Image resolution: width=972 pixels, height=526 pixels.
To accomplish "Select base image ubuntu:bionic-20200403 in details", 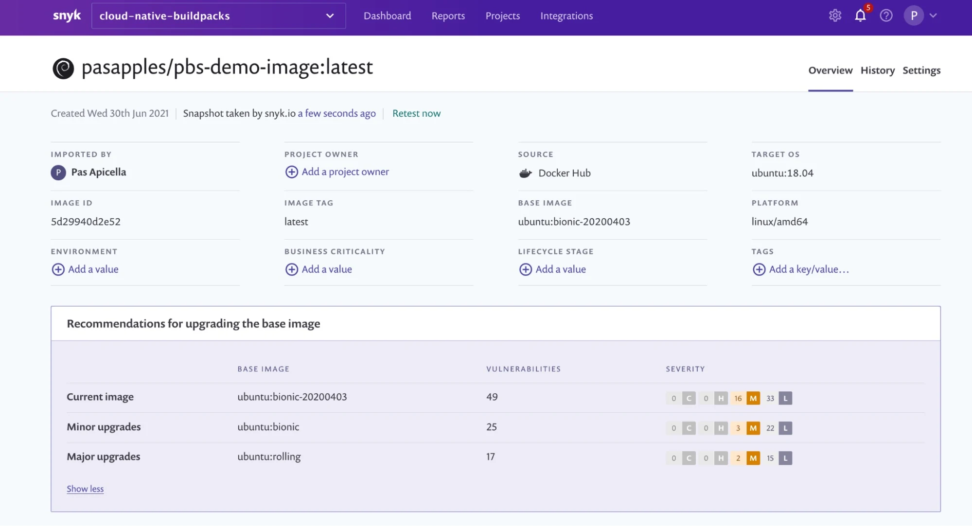I will coord(574,222).
